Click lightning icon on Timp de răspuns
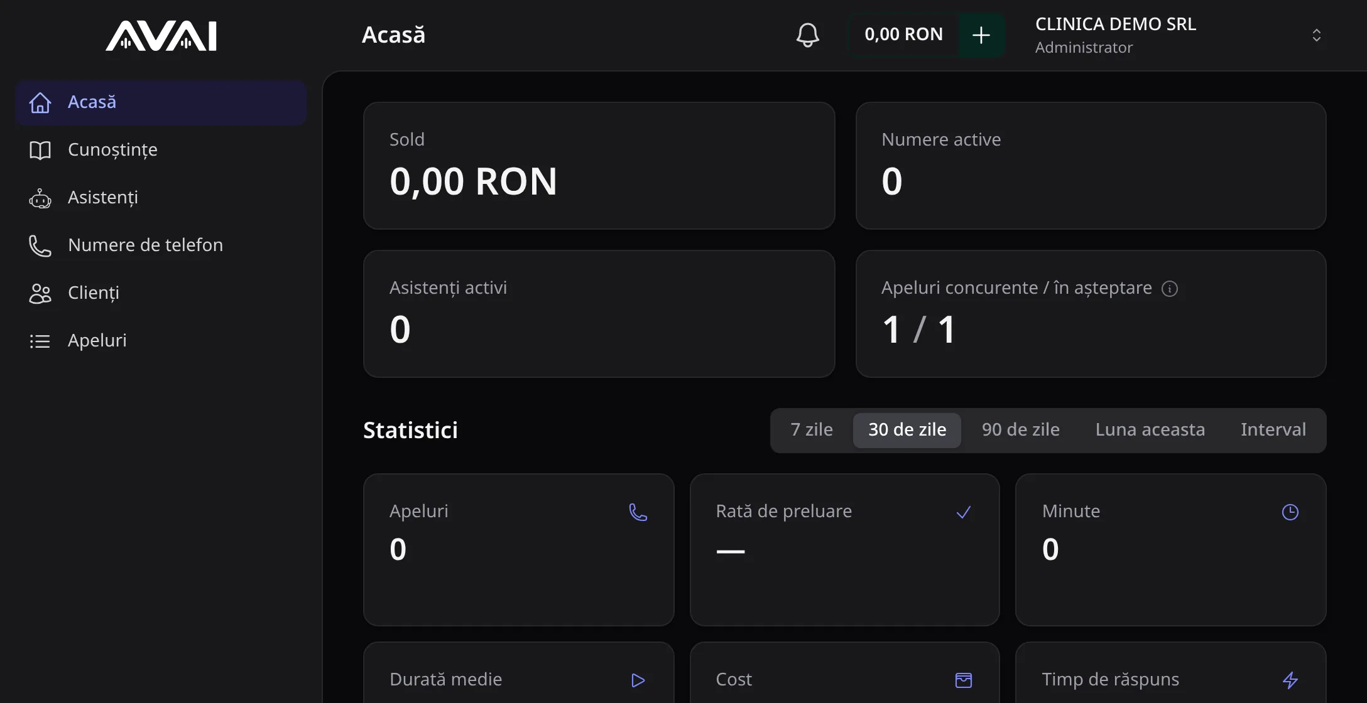The image size is (1367, 703). pyautogui.click(x=1290, y=680)
